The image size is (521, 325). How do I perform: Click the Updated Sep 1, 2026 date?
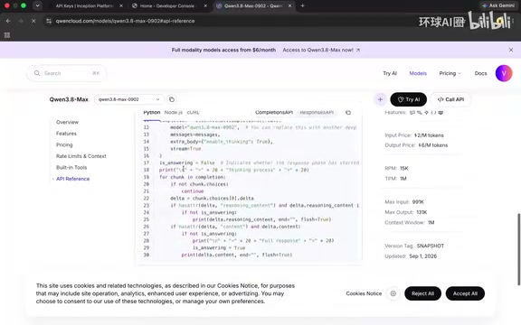click(x=423, y=256)
